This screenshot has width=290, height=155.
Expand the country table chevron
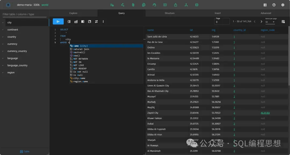click(x=3, y=37)
